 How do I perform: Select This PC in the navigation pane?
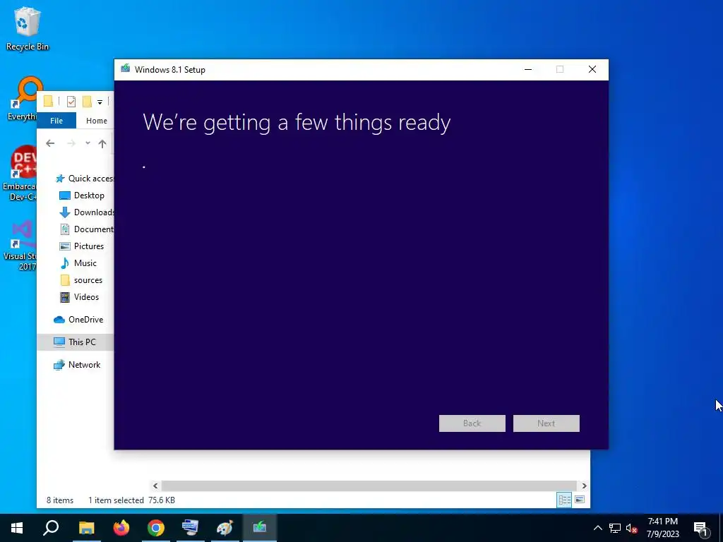point(75,342)
